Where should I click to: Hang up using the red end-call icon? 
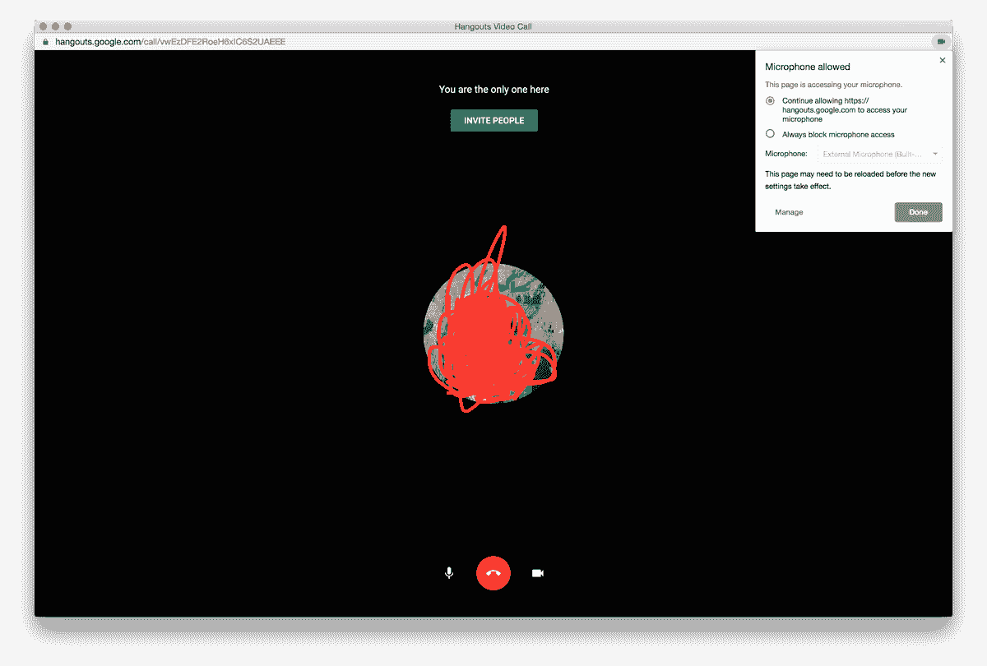(493, 572)
